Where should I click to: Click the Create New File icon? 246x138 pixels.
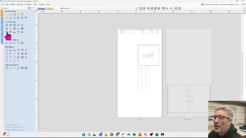pyautogui.click(x=7, y=14)
